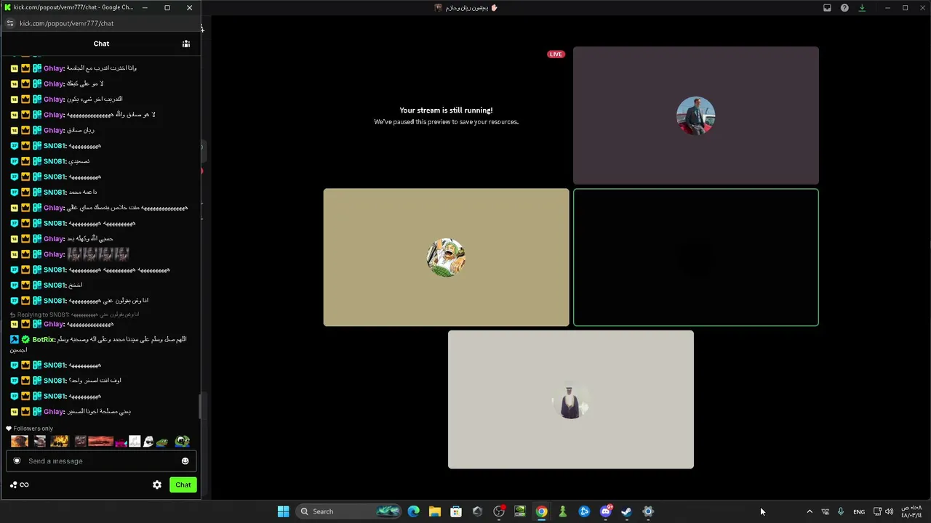Open File Explorer from taskbar
The height and width of the screenshot is (523, 931).
pyautogui.click(x=434, y=511)
